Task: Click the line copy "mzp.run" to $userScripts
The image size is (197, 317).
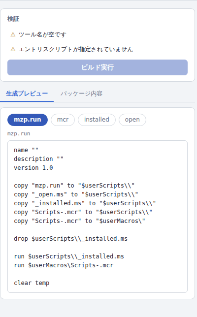Action: point(74,186)
